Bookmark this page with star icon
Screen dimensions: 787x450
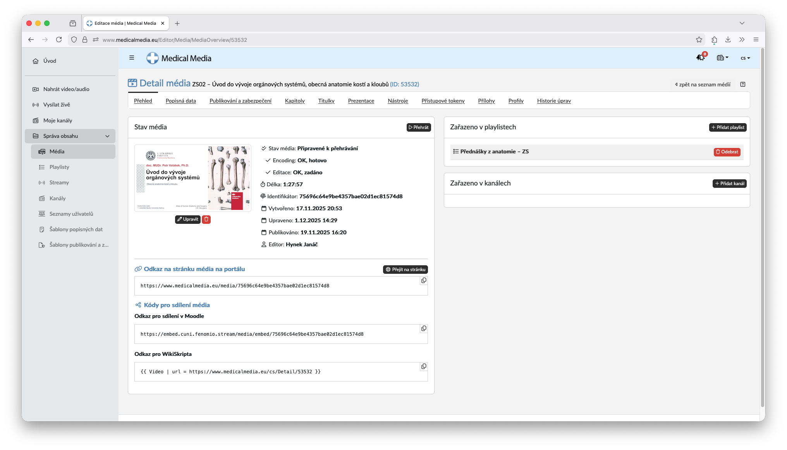coord(699,40)
